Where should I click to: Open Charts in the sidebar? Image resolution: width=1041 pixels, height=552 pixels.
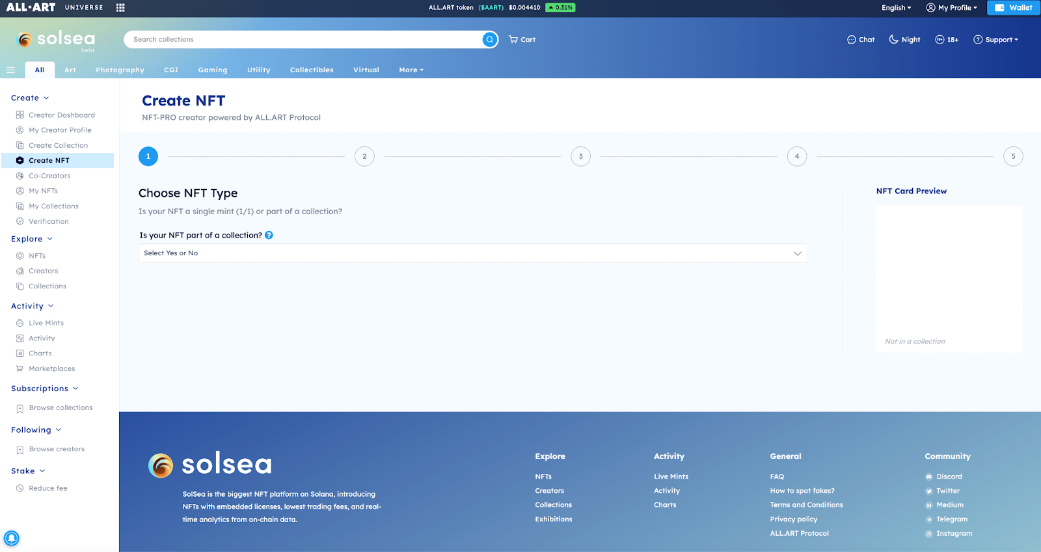34,353
